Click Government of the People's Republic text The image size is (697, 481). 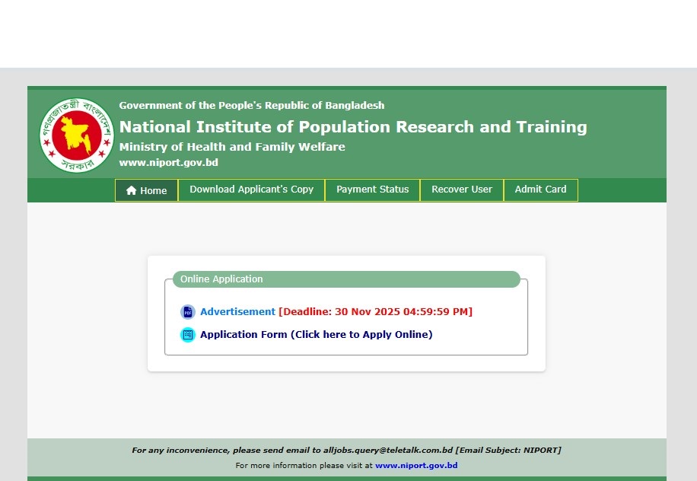click(251, 106)
